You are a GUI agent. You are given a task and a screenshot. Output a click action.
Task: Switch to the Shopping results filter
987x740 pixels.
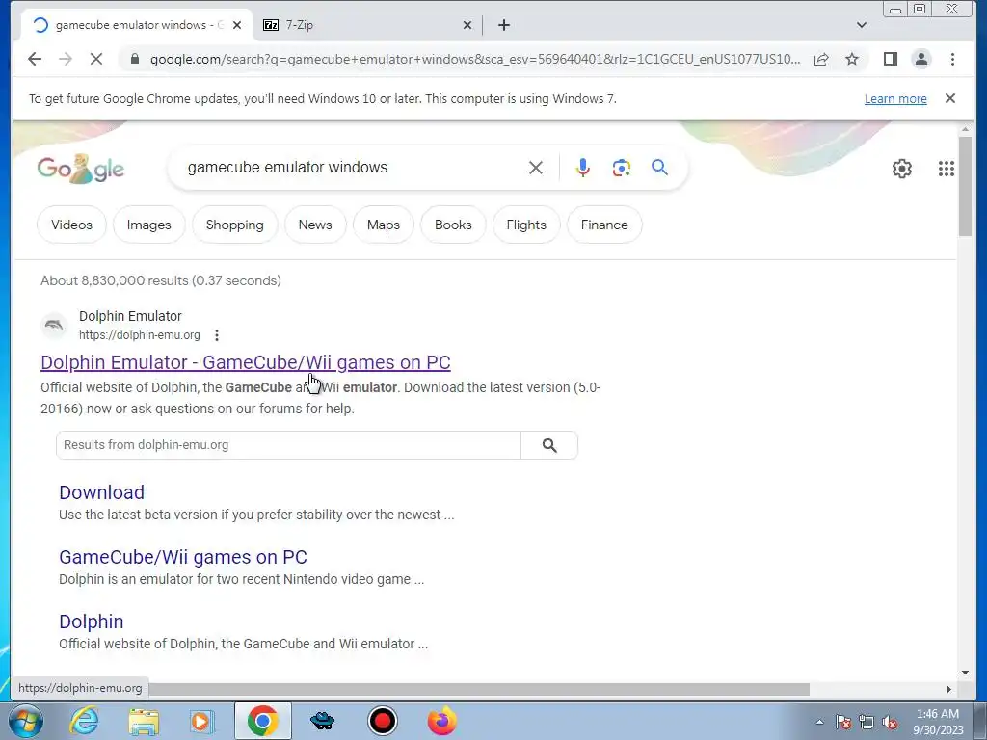235,225
